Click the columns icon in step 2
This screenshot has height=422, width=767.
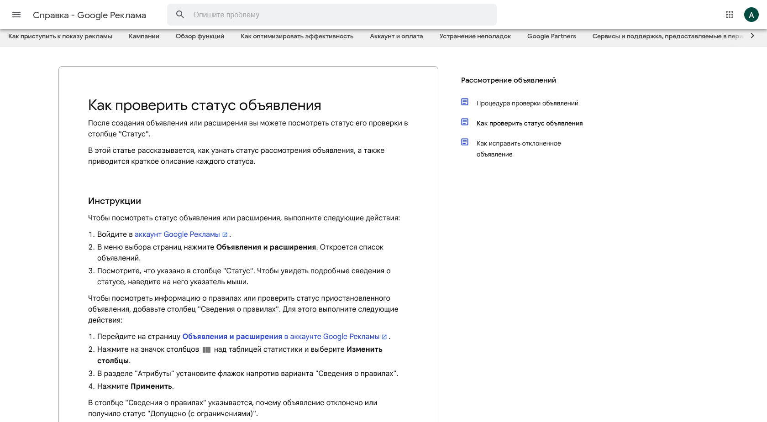tap(206, 349)
